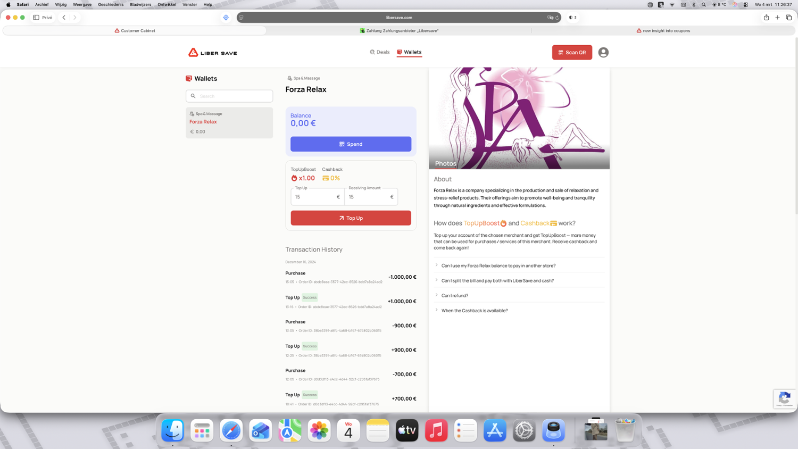Open Safari's tab overview icon
The image size is (798, 449).
788,18
